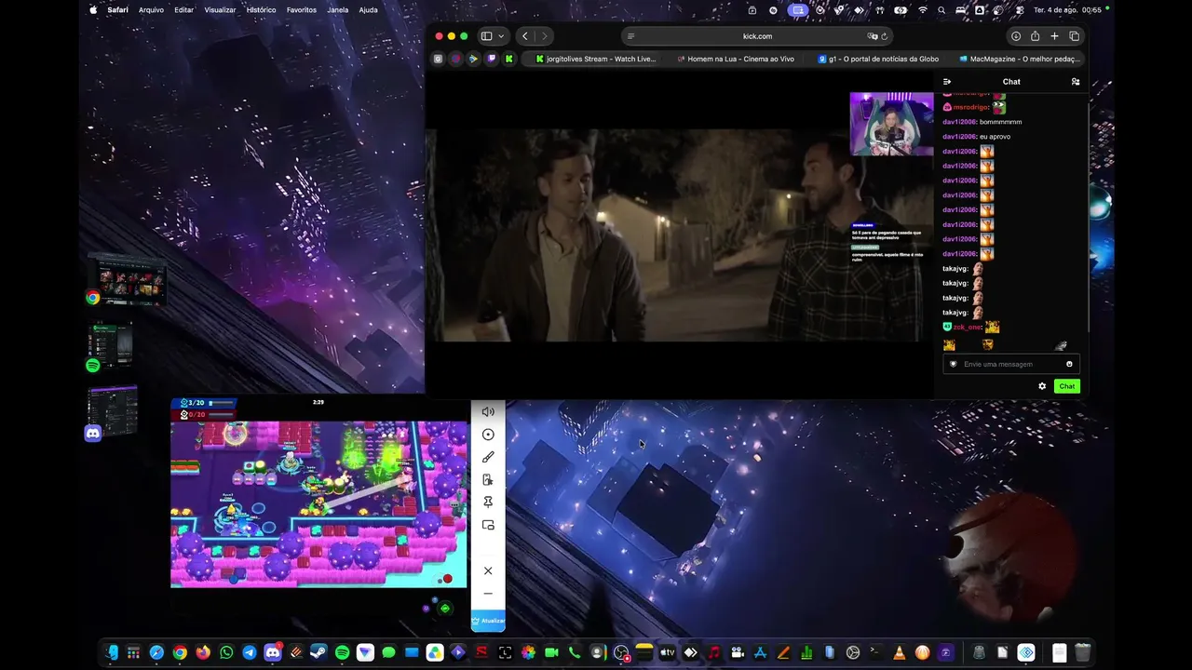Screen dimensions: 1192x670
Task: Toggle sound in the mirroring toolbar
Action: click(x=488, y=411)
